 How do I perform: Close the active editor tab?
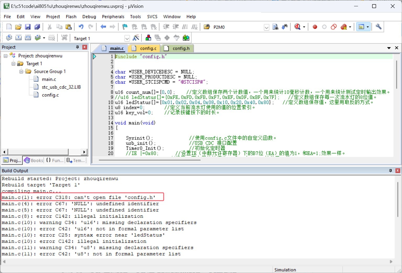(x=397, y=48)
